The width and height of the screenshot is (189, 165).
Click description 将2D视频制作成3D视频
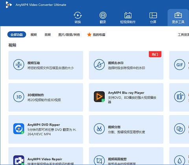click(44, 100)
